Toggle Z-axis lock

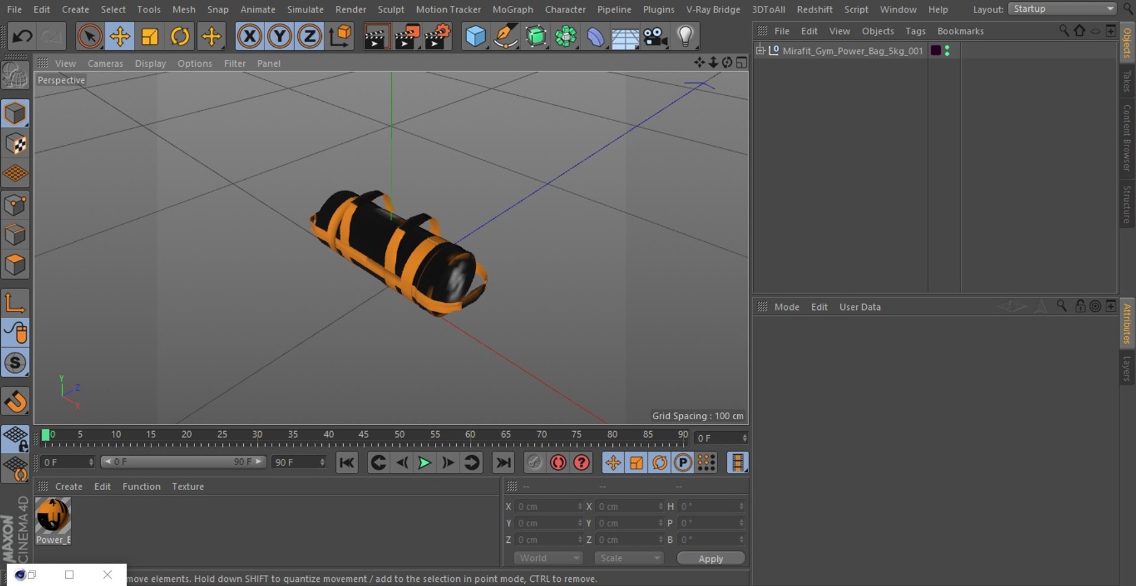coord(309,37)
